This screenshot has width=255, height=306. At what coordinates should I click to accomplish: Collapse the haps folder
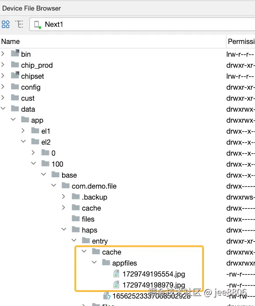click(x=64, y=229)
